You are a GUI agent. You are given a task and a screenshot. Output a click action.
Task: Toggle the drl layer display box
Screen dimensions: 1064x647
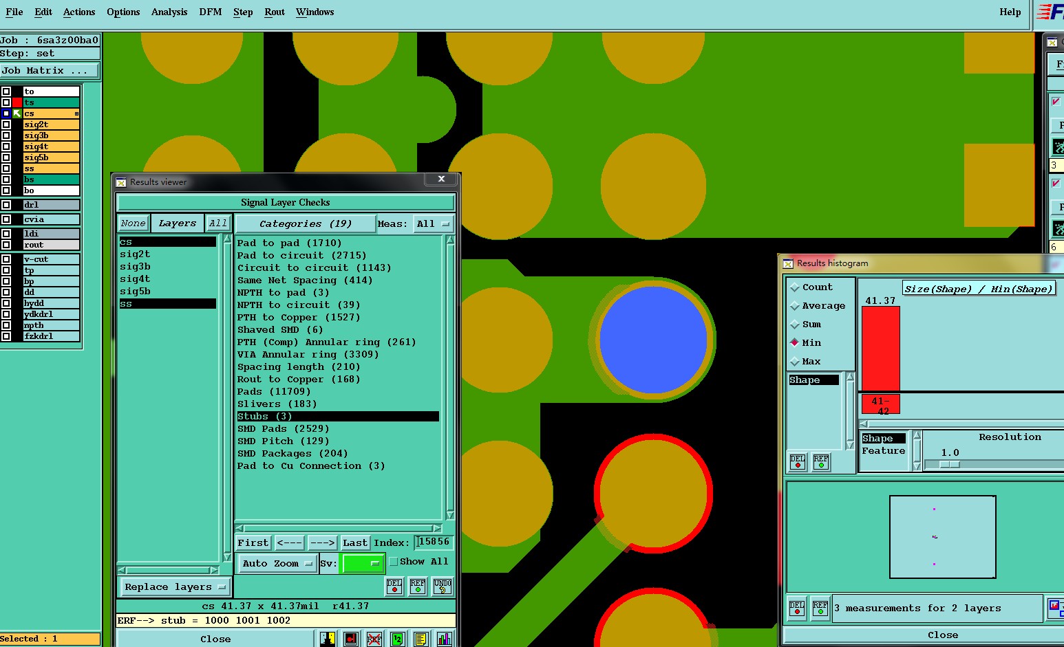[x=6, y=205]
